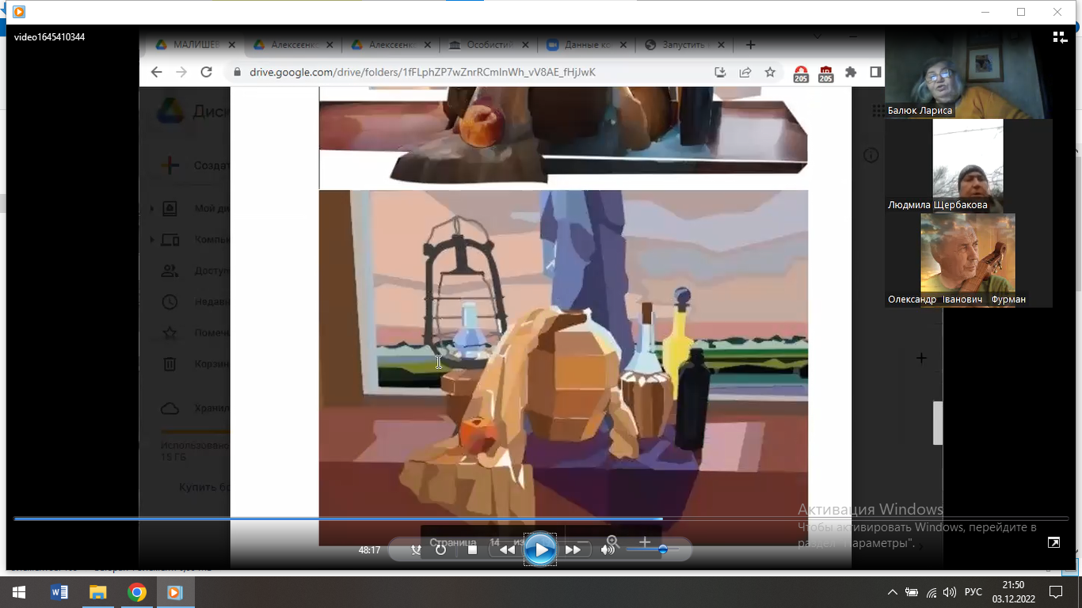Click the plus icon in right side panel
The width and height of the screenshot is (1082, 608).
921,359
